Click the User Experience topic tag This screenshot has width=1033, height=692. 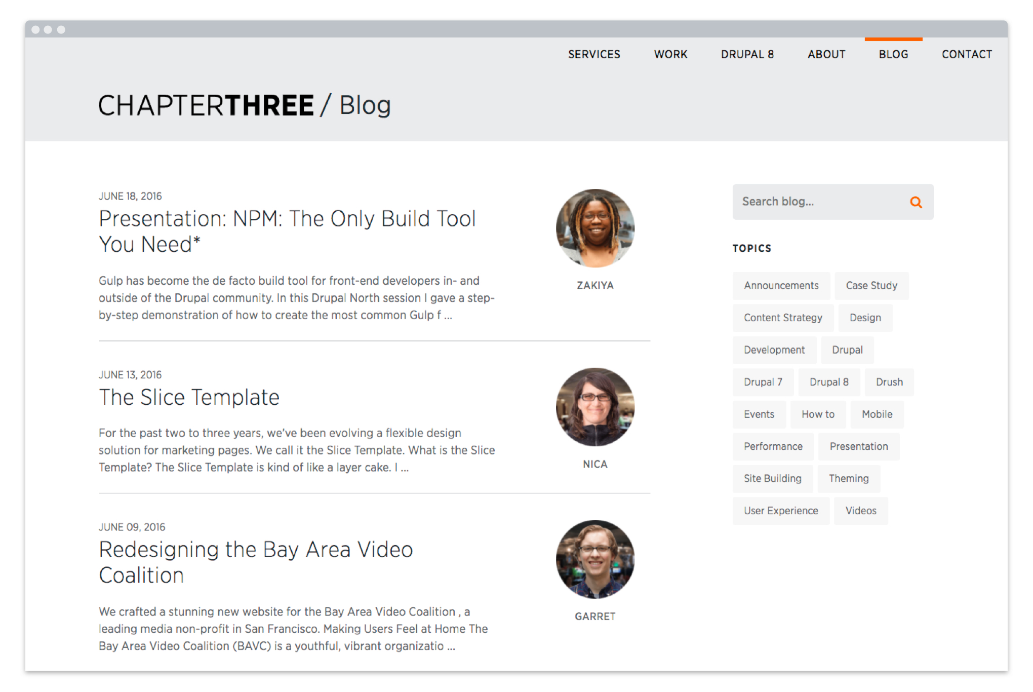tap(781, 511)
